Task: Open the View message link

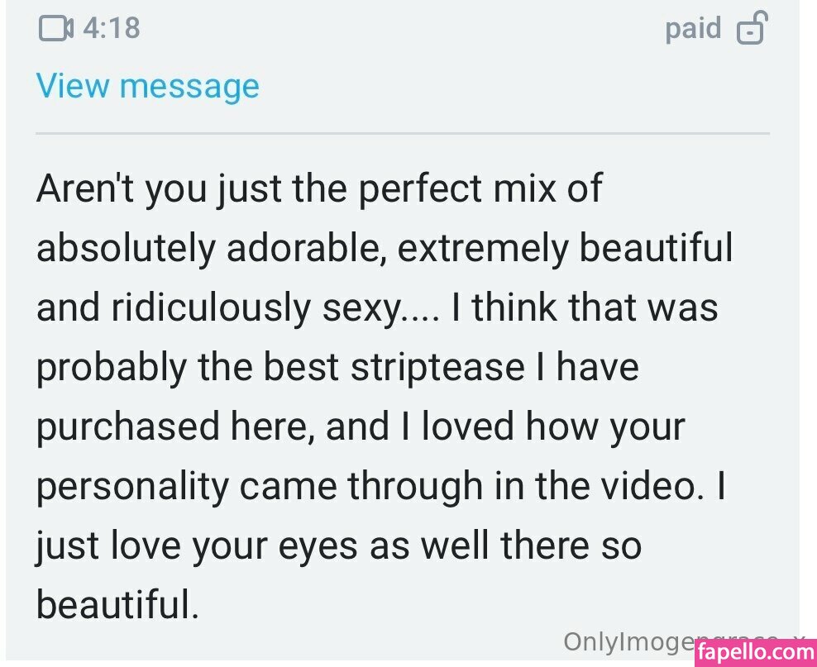Action: (x=148, y=86)
